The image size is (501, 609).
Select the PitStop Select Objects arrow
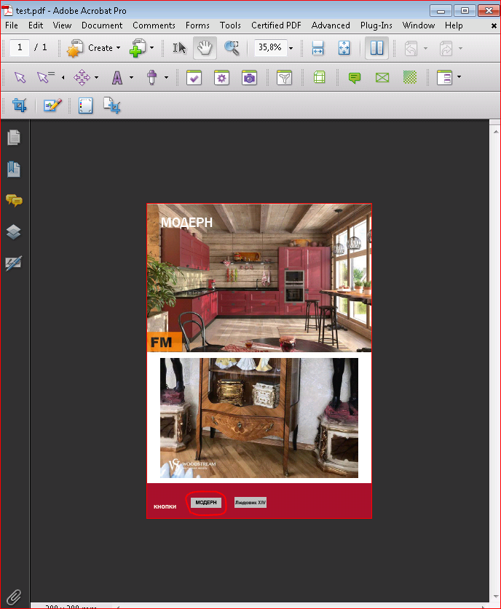(x=20, y=77)
